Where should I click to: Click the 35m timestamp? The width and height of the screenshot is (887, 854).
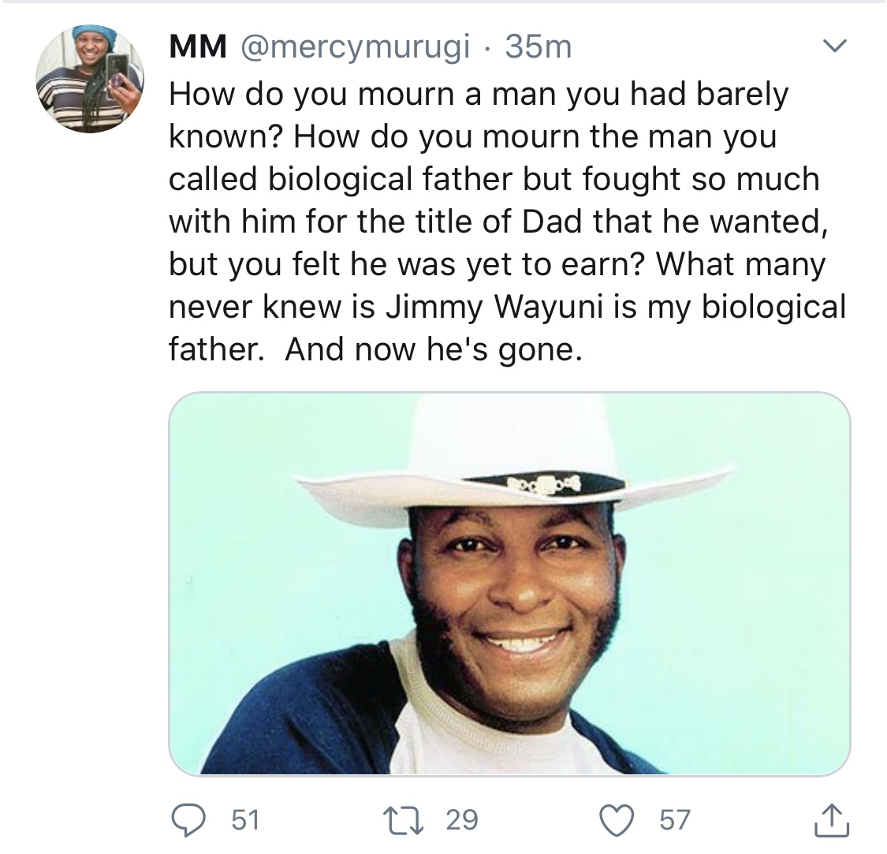tap(539, 47)
